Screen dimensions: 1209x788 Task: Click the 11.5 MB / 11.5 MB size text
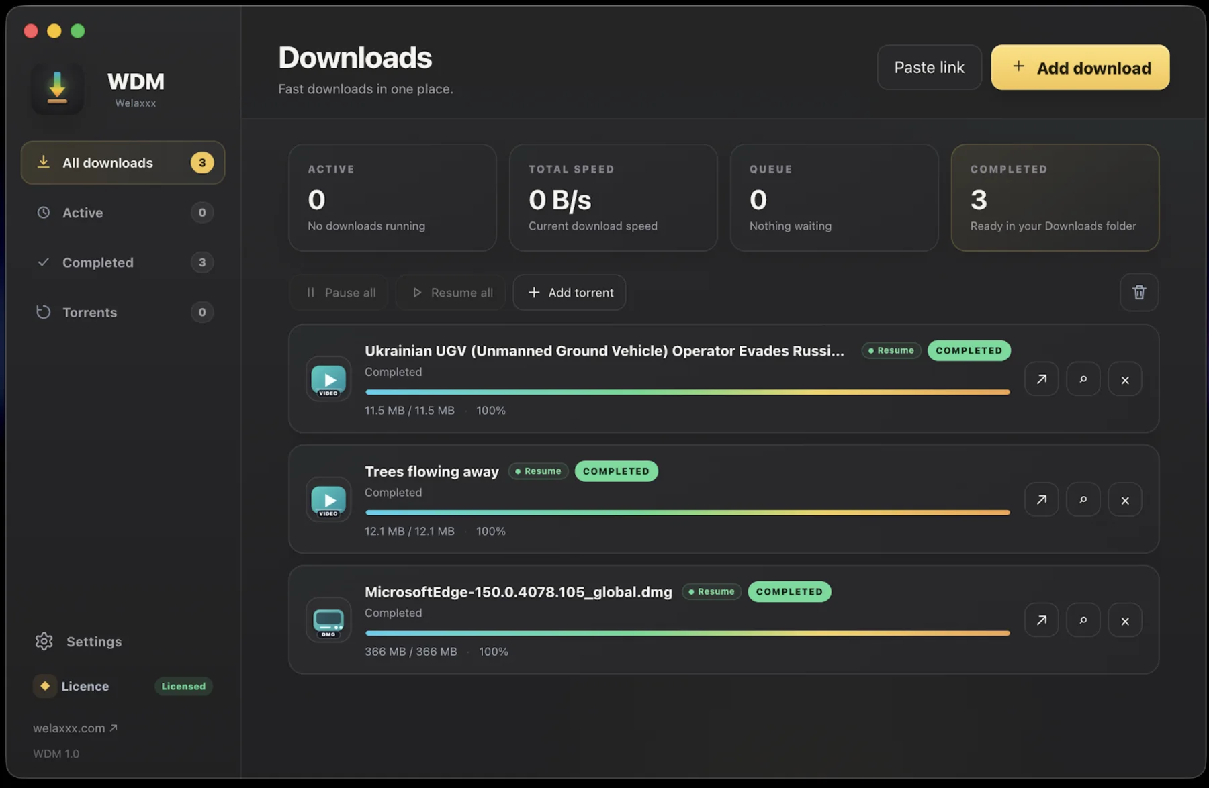pos(410,410)
